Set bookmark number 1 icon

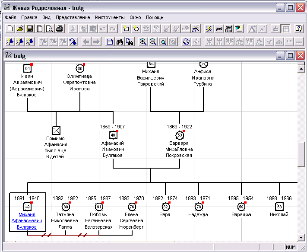10,42
